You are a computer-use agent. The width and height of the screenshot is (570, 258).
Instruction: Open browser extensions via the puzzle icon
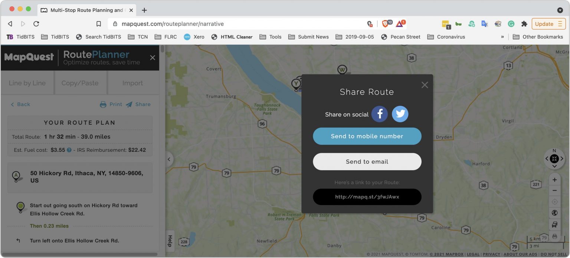524,23
